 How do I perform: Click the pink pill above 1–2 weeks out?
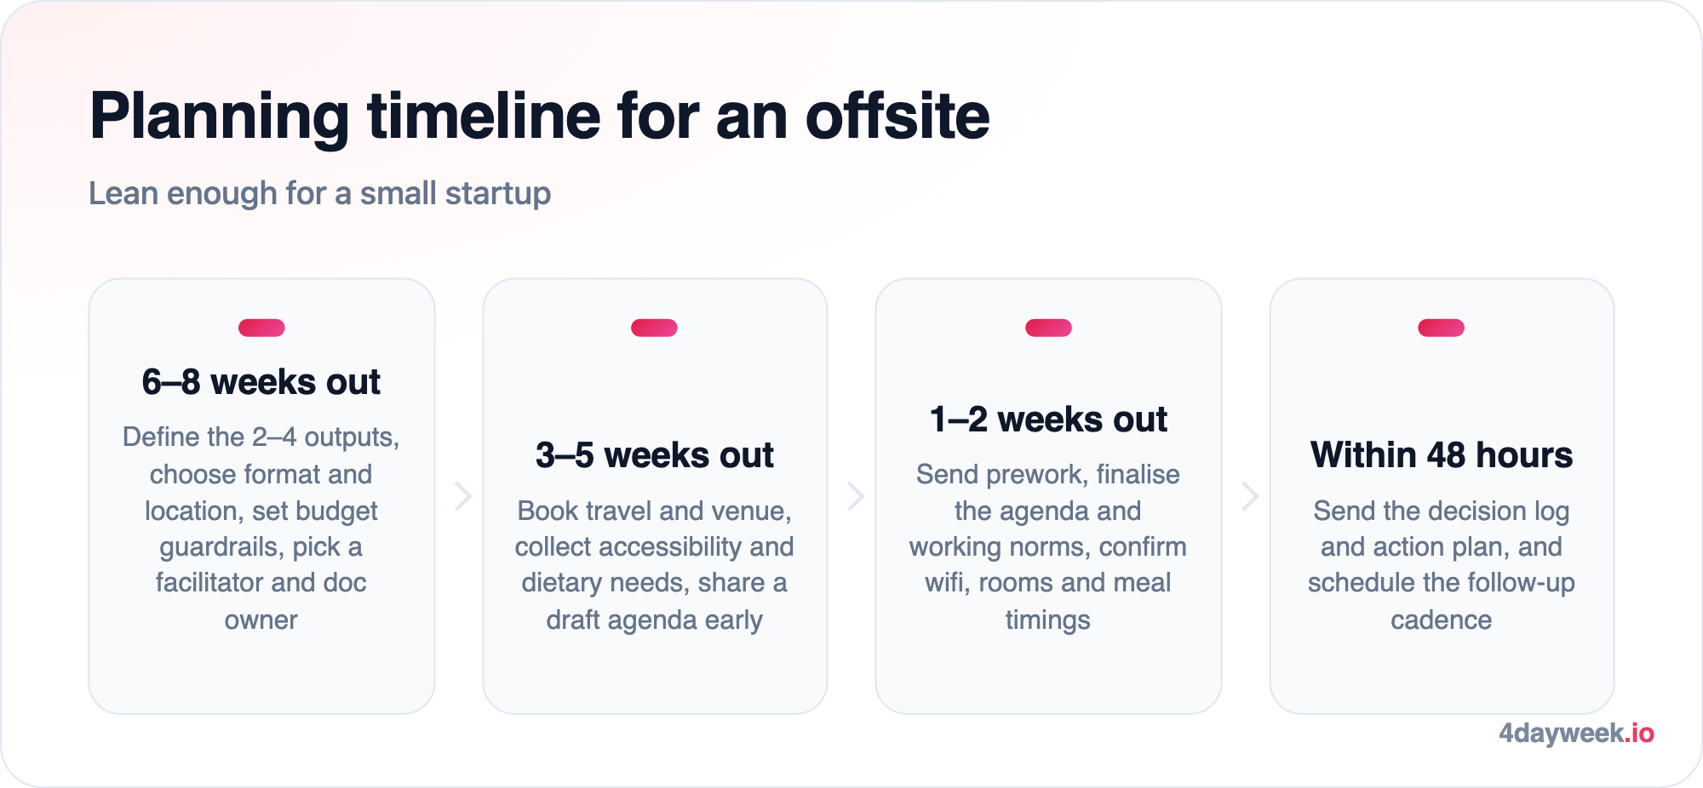(x=1048, y=328)
